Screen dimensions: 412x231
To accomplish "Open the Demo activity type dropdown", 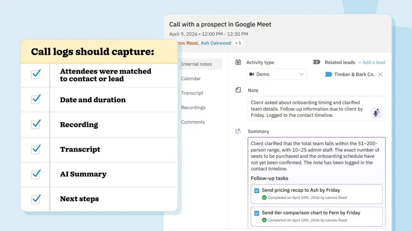I will [277, 74].
